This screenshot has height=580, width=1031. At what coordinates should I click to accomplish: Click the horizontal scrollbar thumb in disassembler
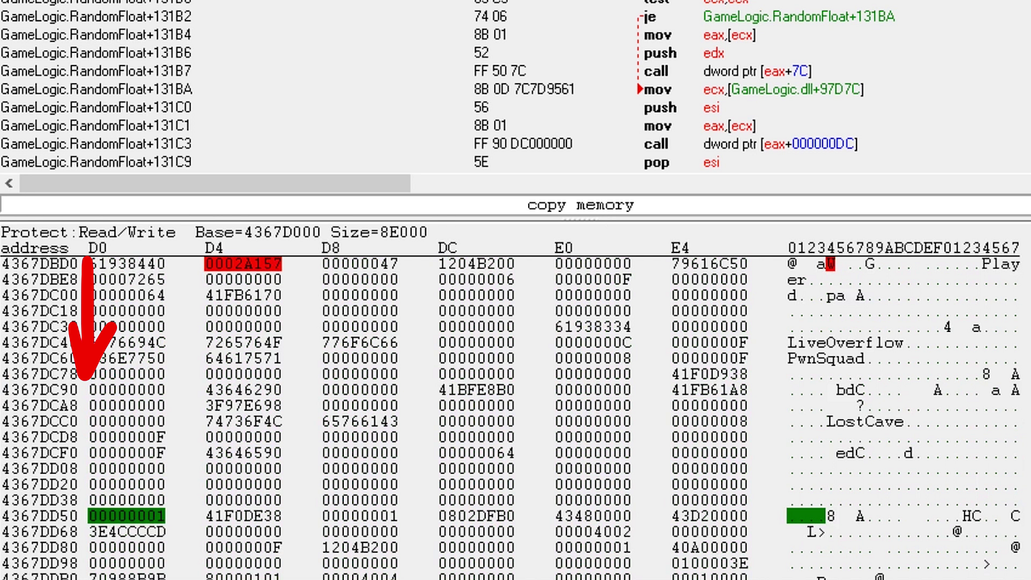214,183
